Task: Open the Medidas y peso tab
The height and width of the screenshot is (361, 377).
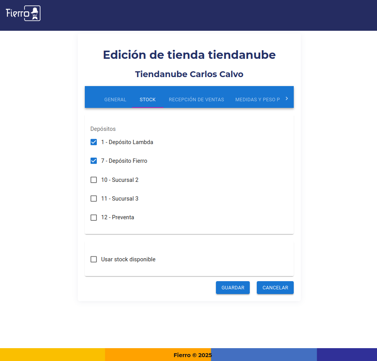Action: click(x=257, y=100)
